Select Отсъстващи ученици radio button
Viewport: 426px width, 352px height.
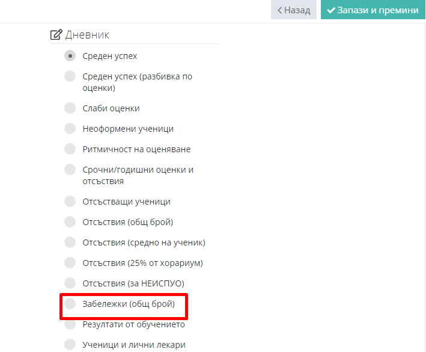point(70,202)
